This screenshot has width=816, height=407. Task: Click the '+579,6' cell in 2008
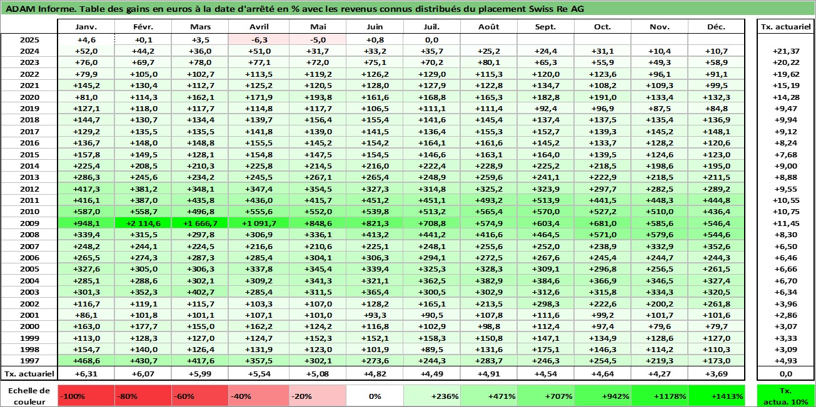[x=660, y=234]
